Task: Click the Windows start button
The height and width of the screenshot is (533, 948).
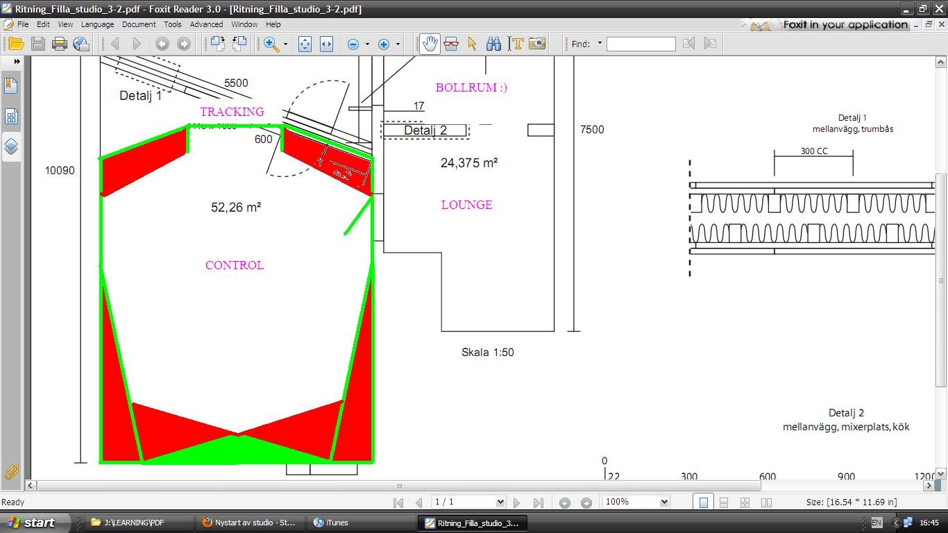Action: [x=33, y=523]
